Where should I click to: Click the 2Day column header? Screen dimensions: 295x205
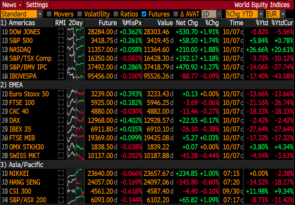click(x=75, y=23)
